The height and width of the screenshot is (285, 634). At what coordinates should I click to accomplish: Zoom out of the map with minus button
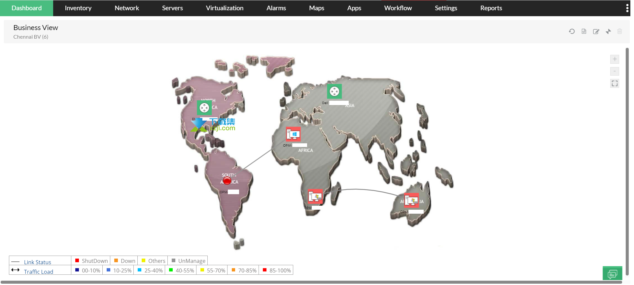pos(615,71)
